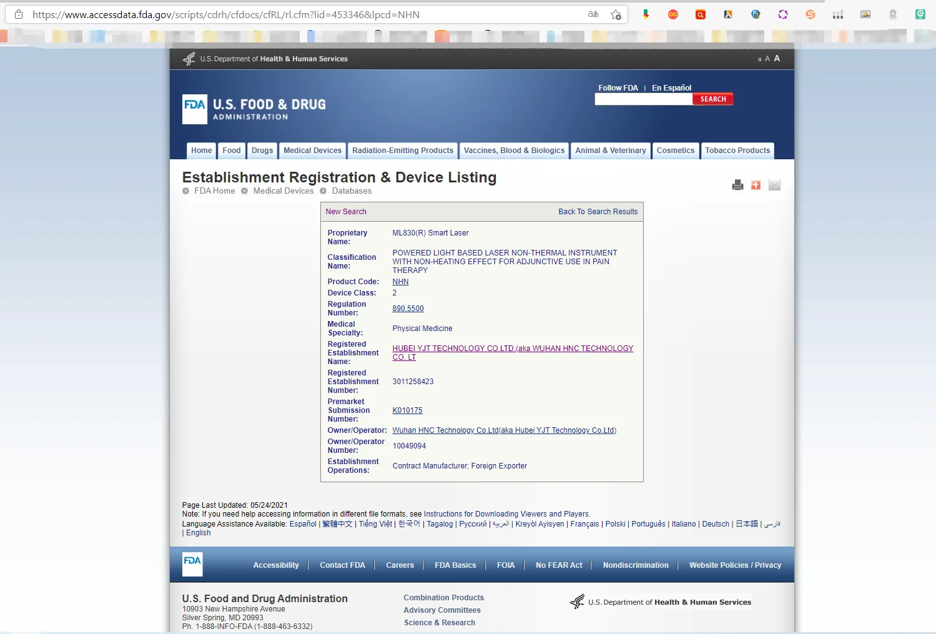
Task: Click the FDA logo in header
Action: coord(195,109)
